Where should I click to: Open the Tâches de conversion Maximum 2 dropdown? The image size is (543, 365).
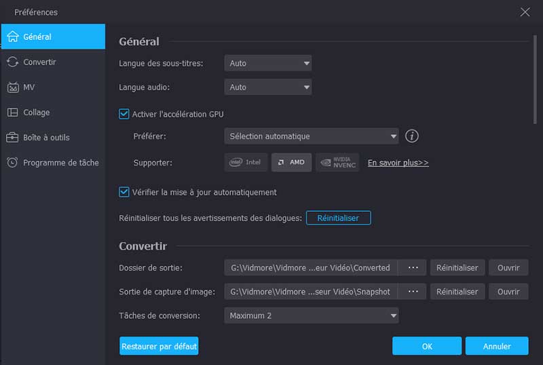(312, 315)
